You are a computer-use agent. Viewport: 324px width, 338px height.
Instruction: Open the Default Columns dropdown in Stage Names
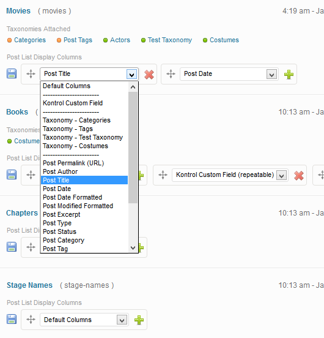tap(84, 320)
